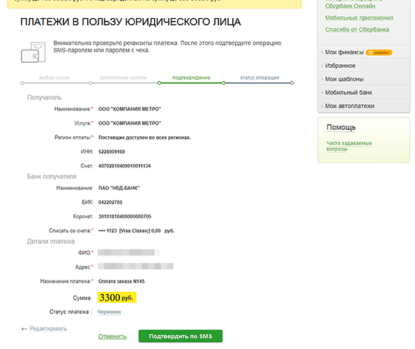Click Услуга value ООО "КОМПАНИЯ МЕТРО"
The width and height of the screenshot is (415, 349).
click(x=130, y=124)
